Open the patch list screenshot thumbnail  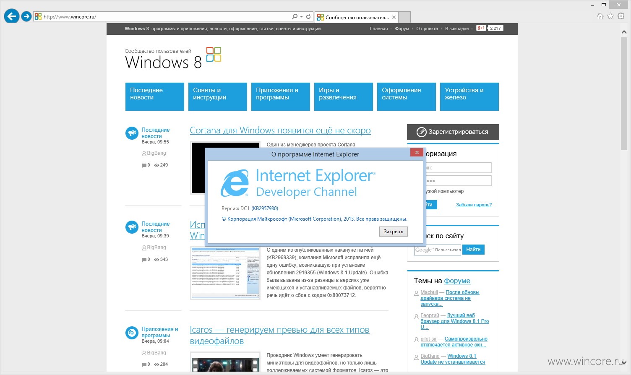tap(225, 273)
